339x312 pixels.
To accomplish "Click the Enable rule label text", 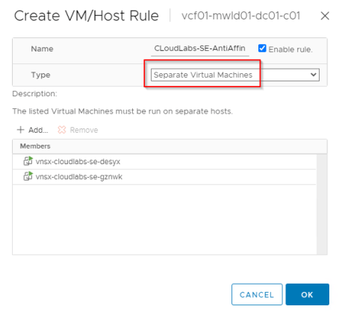I will pos(290,49).
